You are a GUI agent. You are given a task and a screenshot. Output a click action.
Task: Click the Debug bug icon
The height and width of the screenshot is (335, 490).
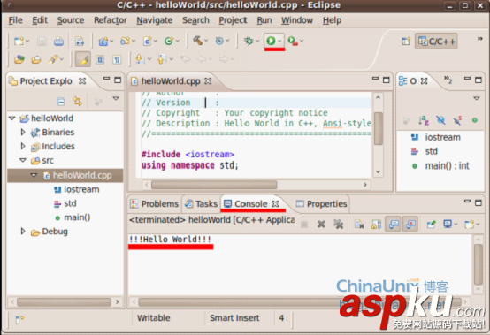tap(249, 41)
